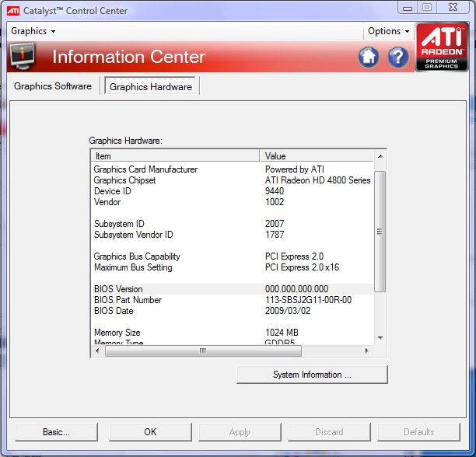Click the Apply button
Screen dimensions: 476x457
(x=240, y=432)
